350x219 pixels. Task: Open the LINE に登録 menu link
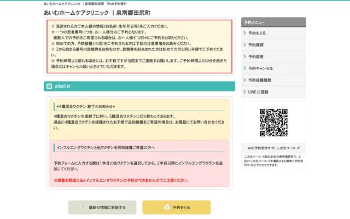258,91
